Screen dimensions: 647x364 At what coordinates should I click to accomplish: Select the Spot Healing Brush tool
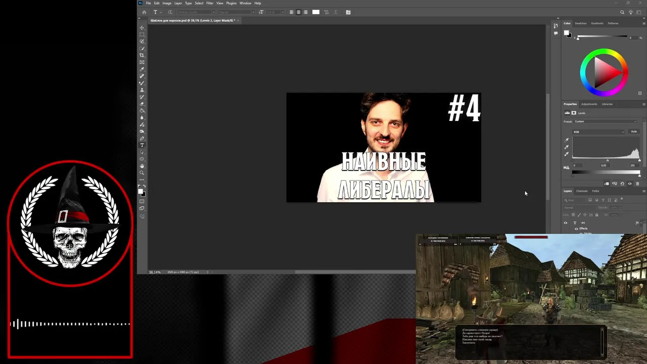142,76
